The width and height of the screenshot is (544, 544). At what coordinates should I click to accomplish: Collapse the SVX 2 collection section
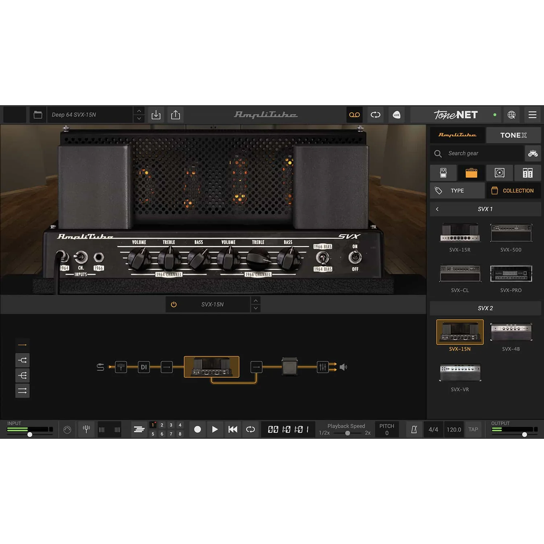click(x=485, y=308)
